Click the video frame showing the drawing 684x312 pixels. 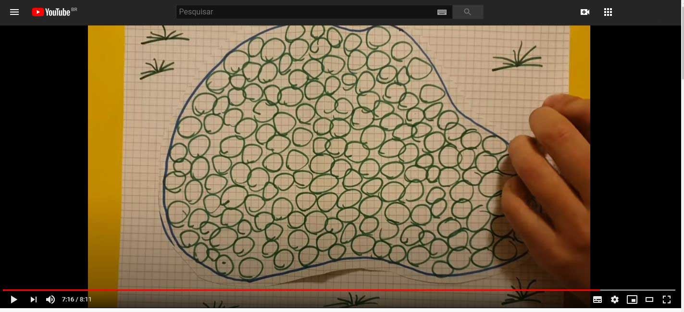click(x=339, y=154)
